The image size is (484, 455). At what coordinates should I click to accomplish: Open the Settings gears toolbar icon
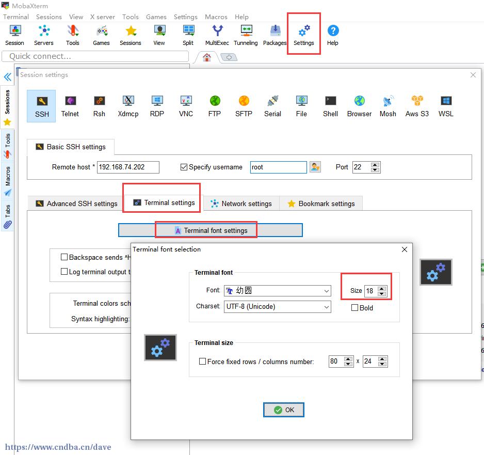304,36
